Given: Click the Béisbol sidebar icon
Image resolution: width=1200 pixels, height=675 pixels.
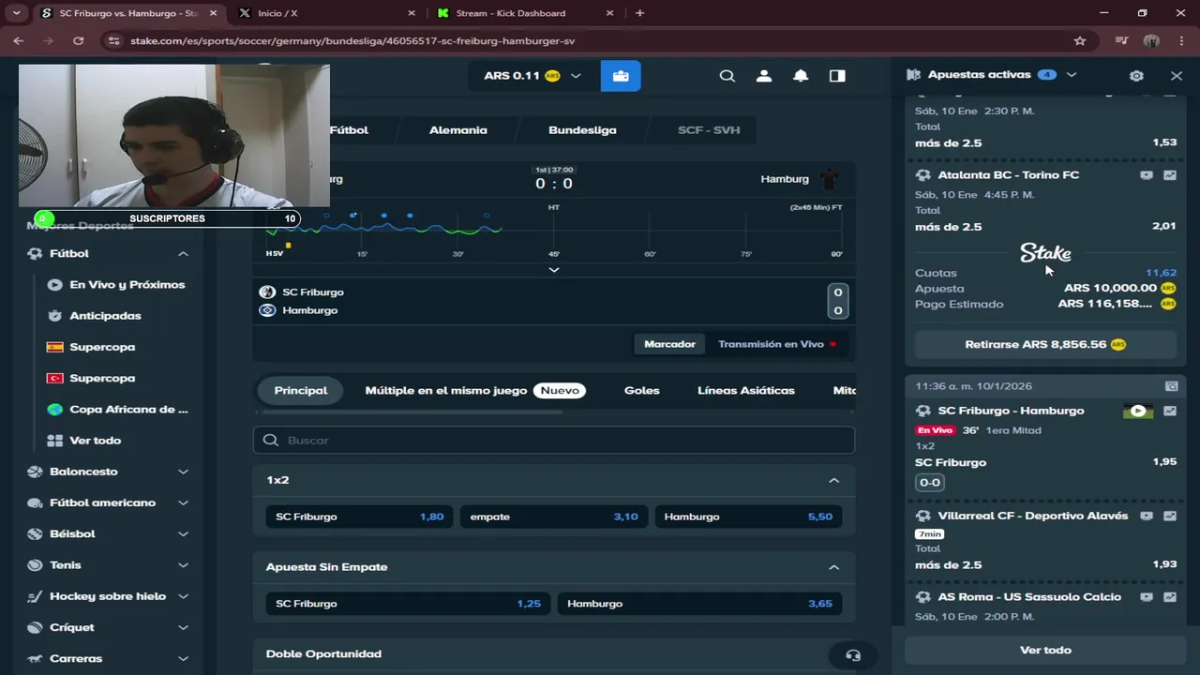Looking at the screenshot, I should (36, 533).
